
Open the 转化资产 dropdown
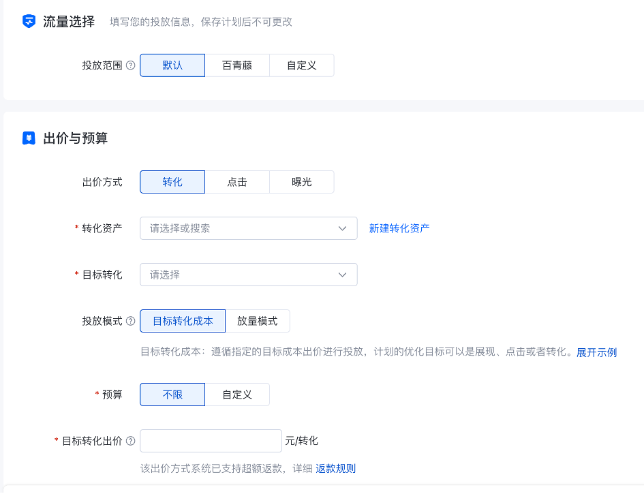click(239, 229)
